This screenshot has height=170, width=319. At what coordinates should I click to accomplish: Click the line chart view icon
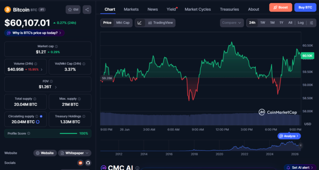(140, 23)
